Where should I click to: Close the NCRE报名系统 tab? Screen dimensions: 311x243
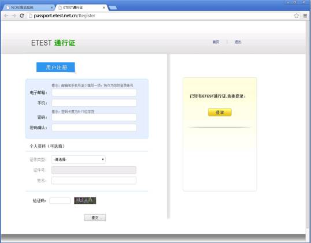[51, 8]
